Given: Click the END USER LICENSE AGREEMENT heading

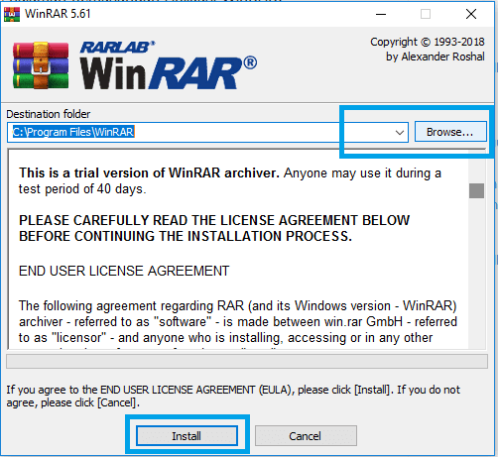Looking at the screenshot, I should coord(124,271).
